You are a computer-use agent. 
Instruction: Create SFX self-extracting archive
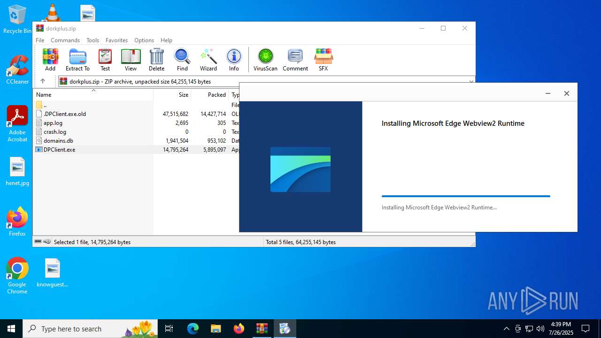click(x=324, y=60)
